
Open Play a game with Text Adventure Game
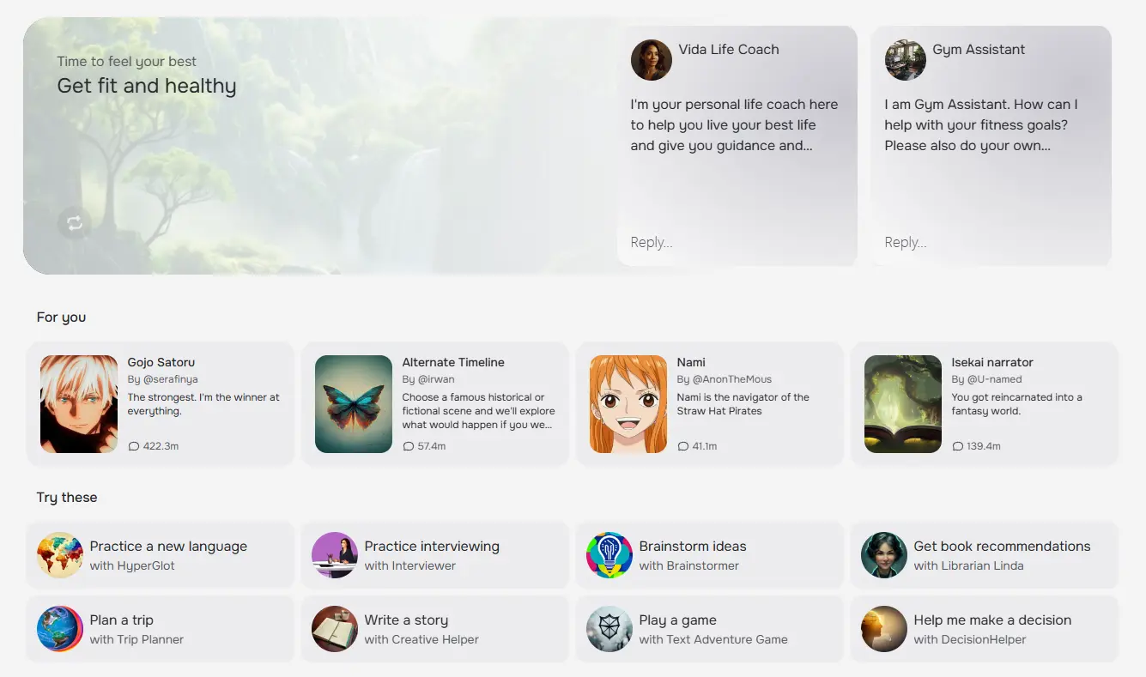pyautogui.click(x=709, y=628)
